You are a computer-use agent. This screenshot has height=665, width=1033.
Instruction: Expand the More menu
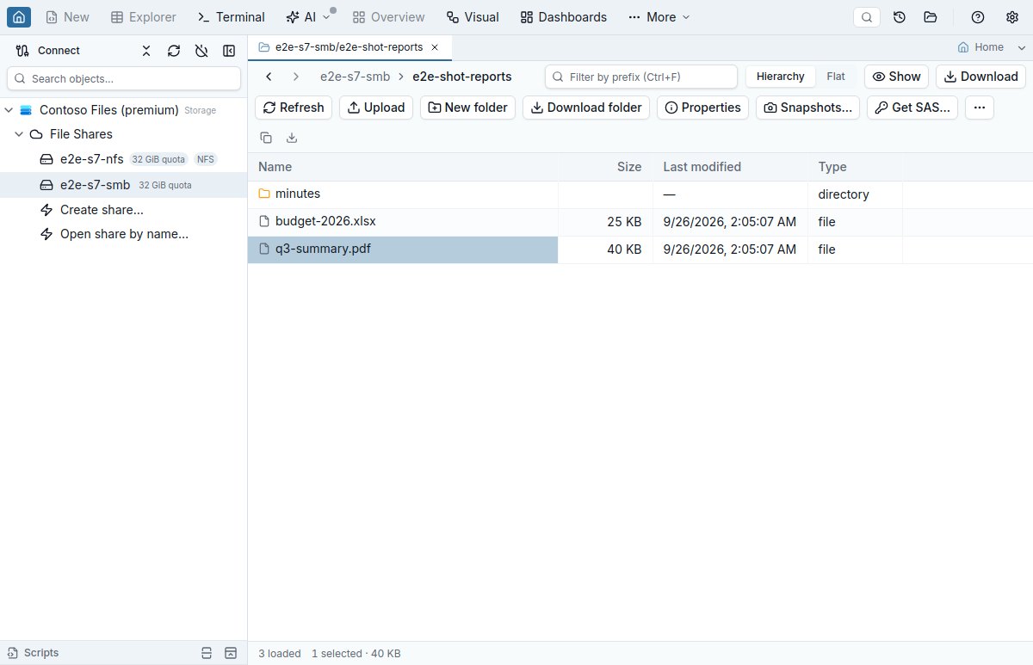(x=659, y=17)
